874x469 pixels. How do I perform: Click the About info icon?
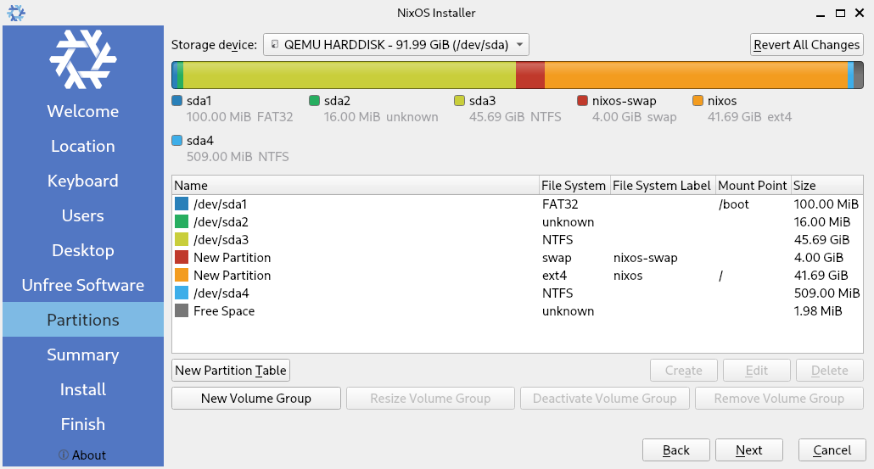(x=64, y=455)
